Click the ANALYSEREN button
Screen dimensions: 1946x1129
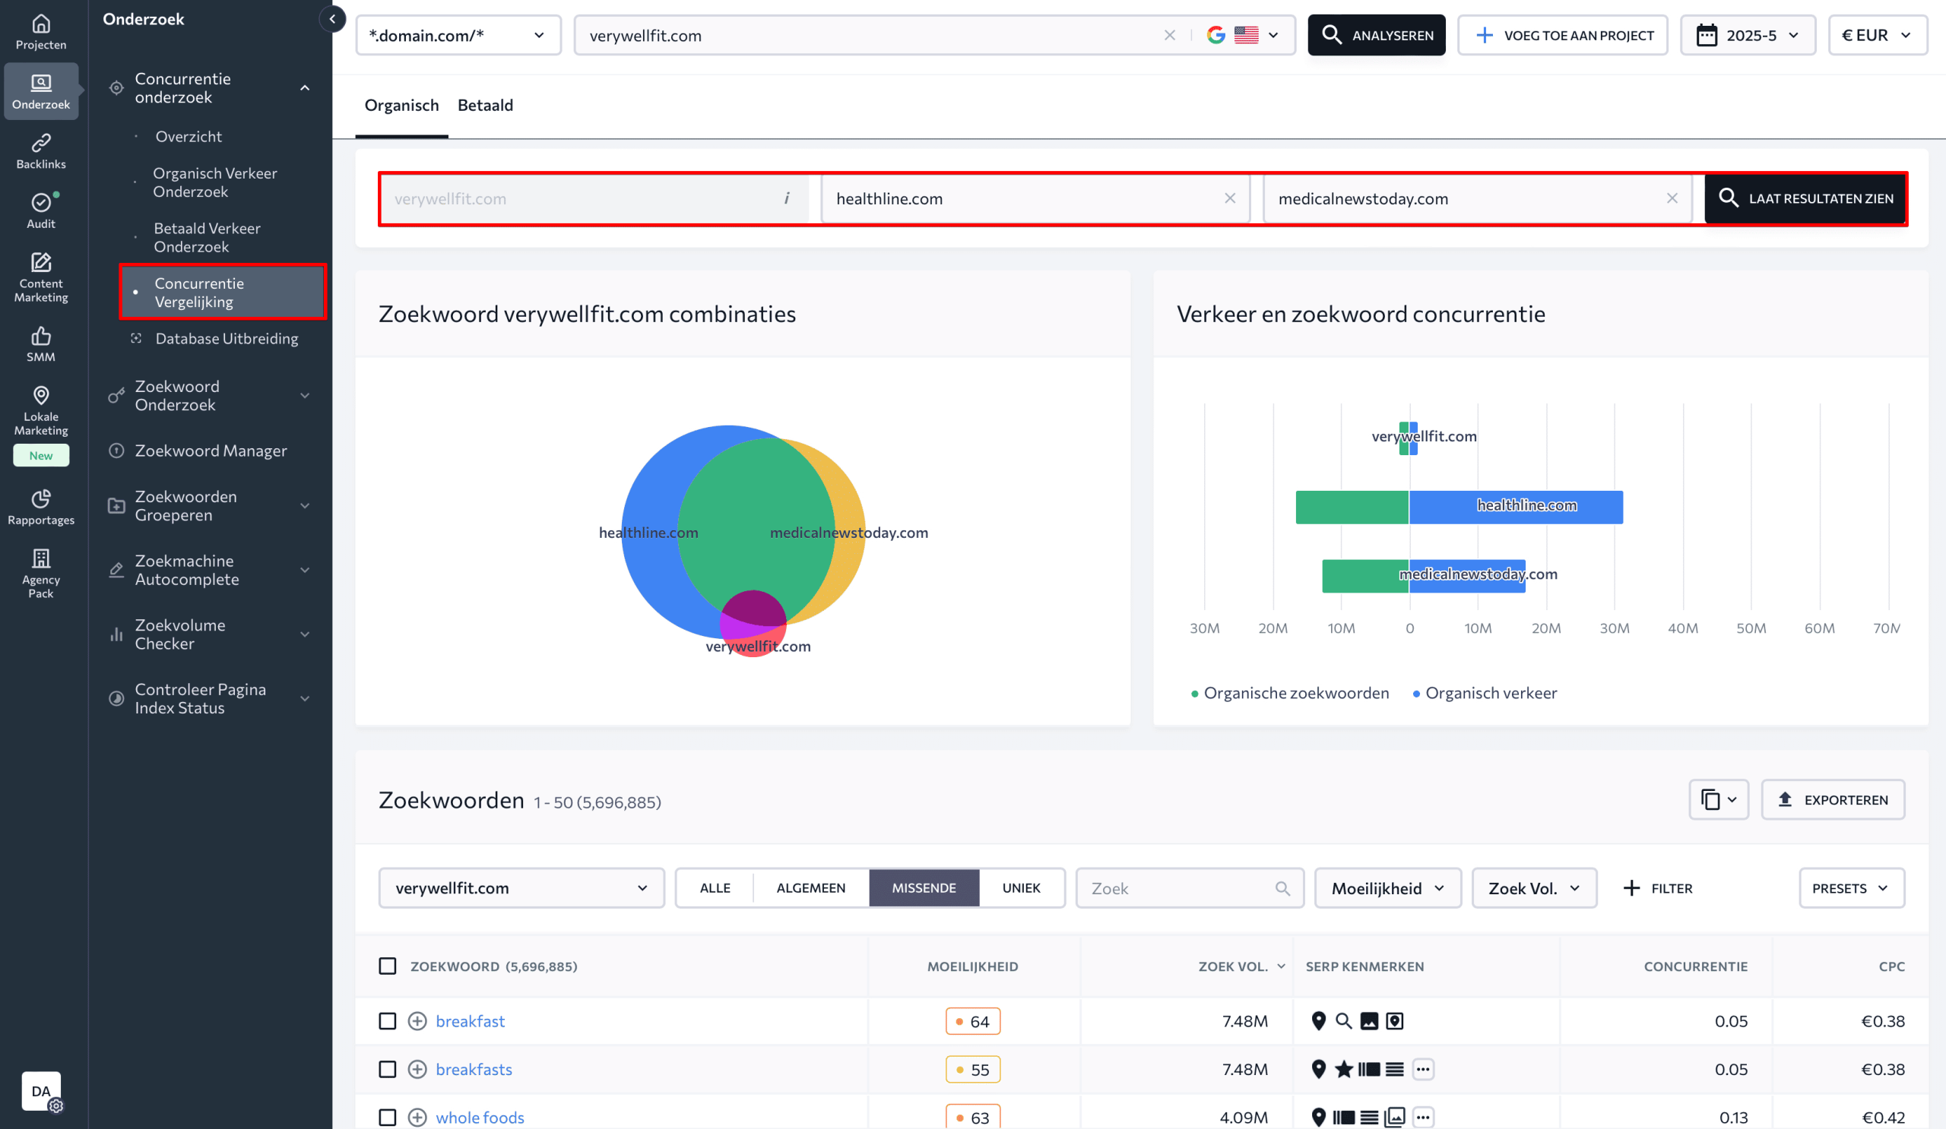(x=1376, y=35)
